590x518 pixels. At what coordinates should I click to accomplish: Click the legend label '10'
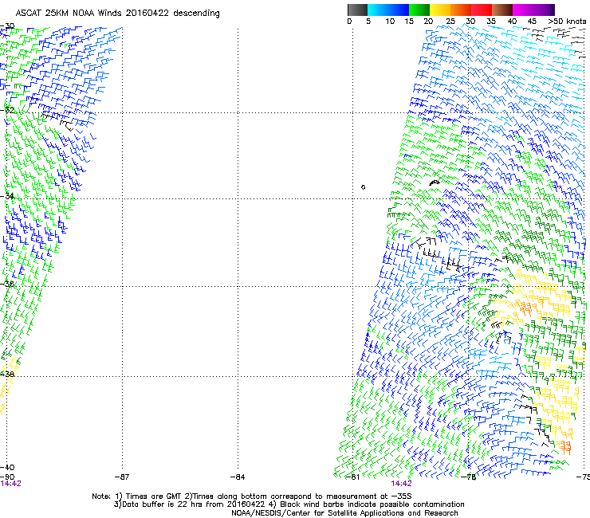(x=390, y=22)
